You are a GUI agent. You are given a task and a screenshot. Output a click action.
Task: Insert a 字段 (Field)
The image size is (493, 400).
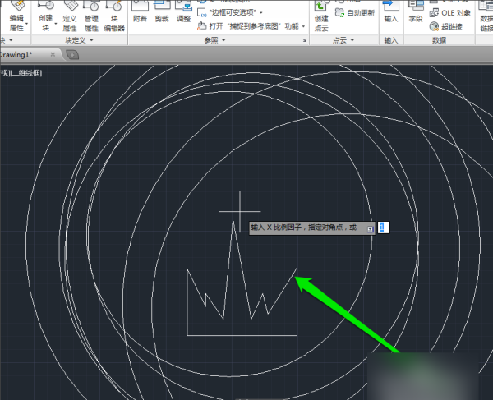coord(416,15)
